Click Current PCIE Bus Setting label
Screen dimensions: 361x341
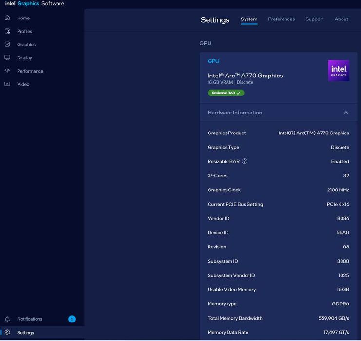coord(235,204)
